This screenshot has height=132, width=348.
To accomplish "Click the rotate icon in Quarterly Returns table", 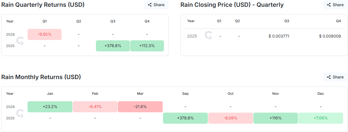I will click(20, 40).
